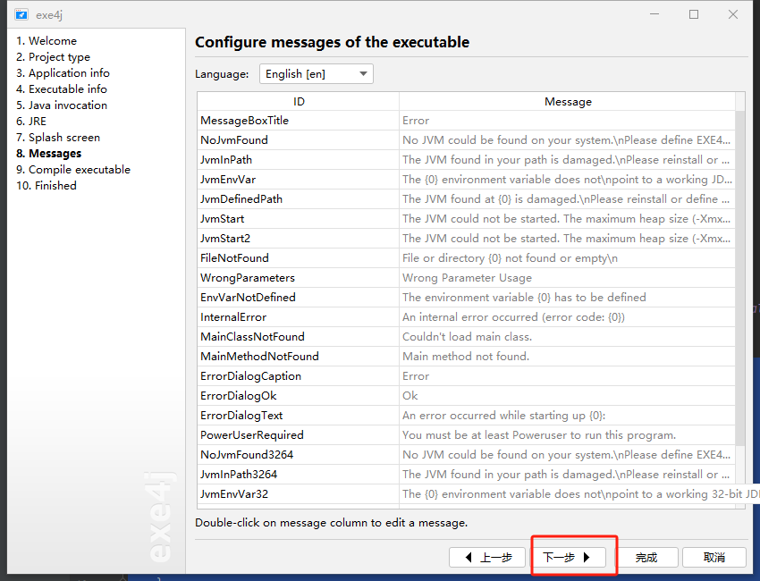Click the 'Ok' message cell
The width and height of the screenshot is (760, 581).
click(567, 395)
